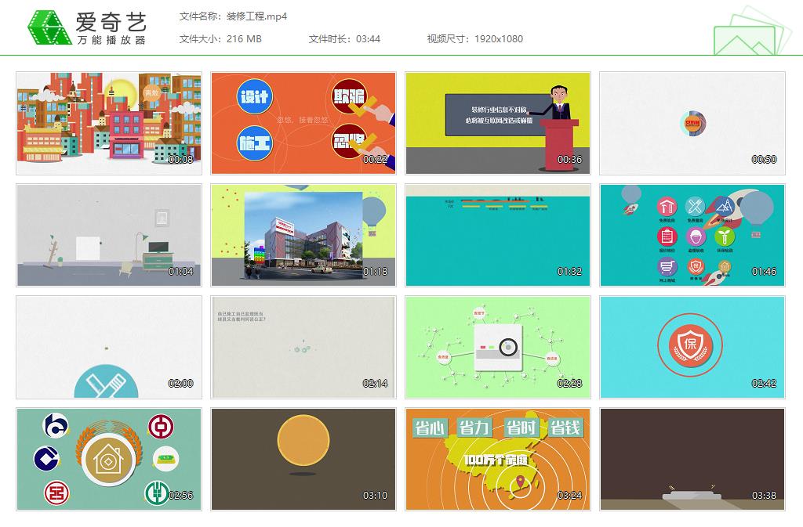Click the blue 设计 circle icon
Image resolution: width=803 pixels, height=527 pixels.
pos(255,98)
